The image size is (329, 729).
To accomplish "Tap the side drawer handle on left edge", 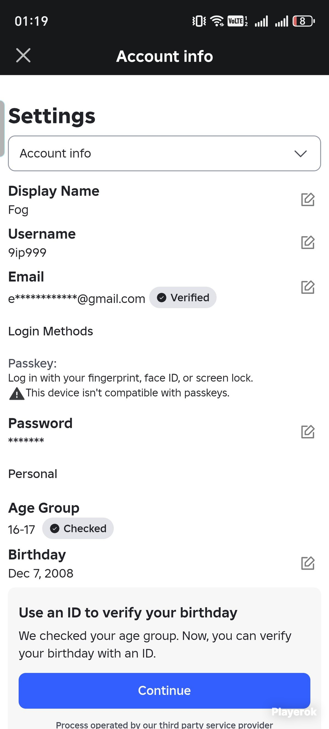I will point(2,129).
